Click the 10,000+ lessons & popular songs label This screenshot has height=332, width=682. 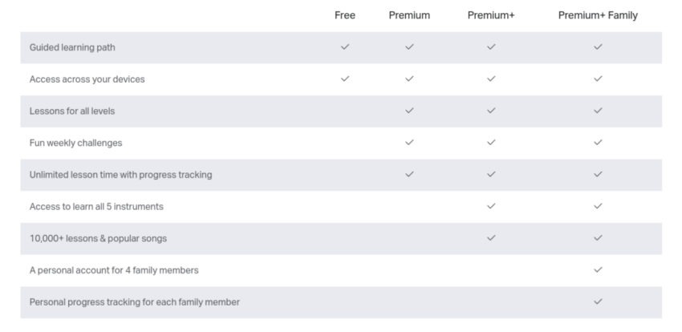(x=98, y=238)
